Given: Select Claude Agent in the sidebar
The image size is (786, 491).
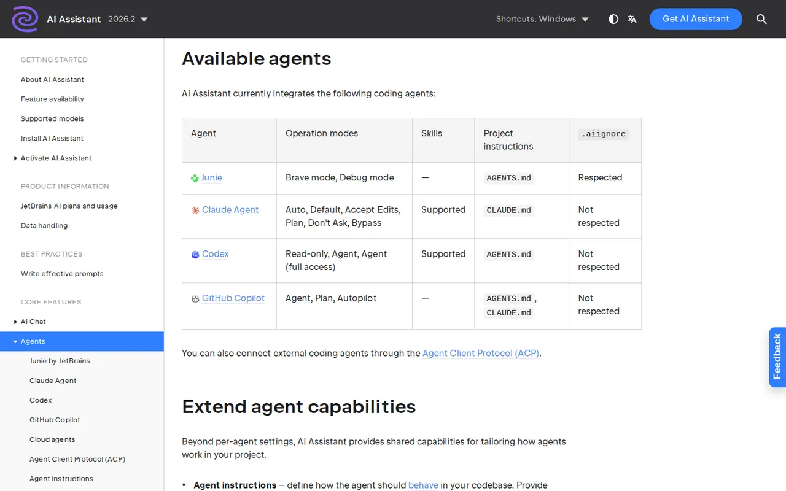Looking at the screenshot, I should [53, 381].
